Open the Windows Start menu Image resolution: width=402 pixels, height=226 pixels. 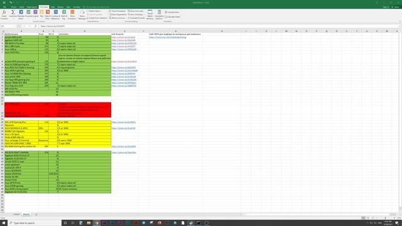coord(4,223)
